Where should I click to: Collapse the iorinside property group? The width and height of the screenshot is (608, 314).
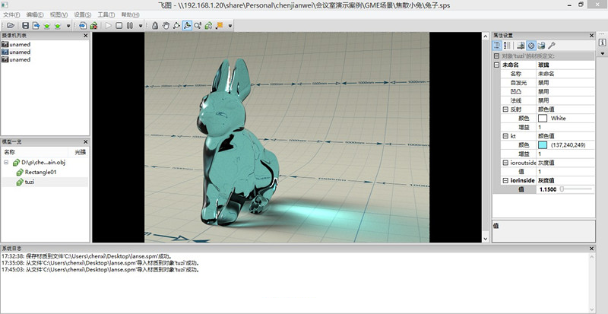[x=505, y=180]
